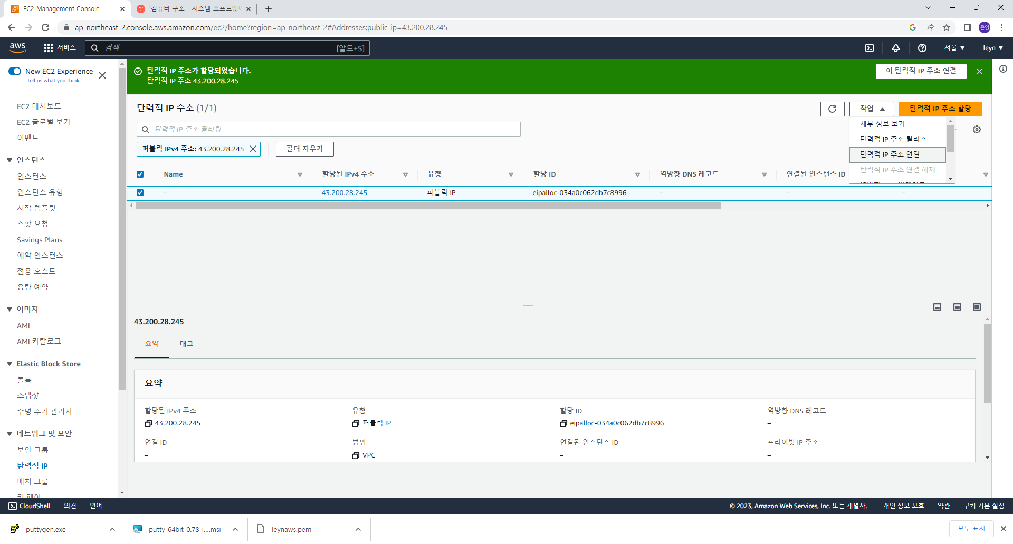Collapse the 이미지 sidebar section
Viewport: 1013px width, 544px height.
(x=9, y=309)
